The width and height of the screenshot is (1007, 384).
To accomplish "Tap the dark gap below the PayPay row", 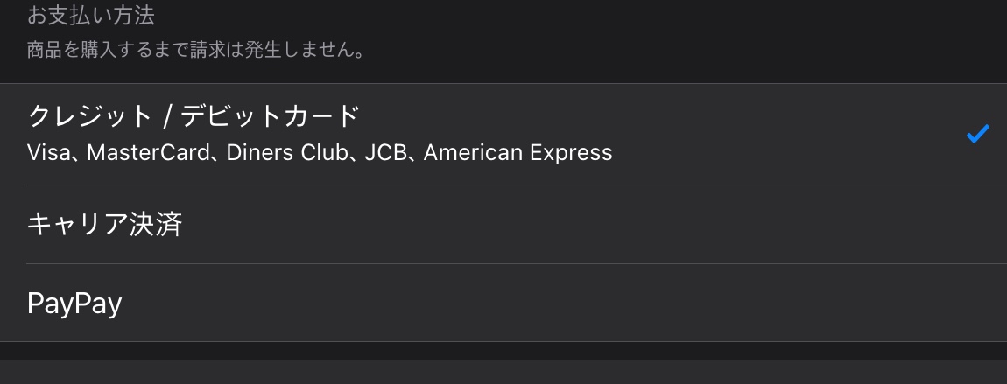I will coord(503,350).
